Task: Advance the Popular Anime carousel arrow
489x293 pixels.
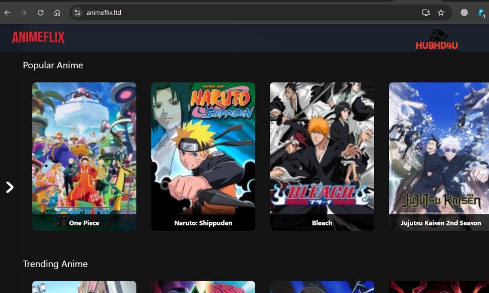Action: tap(10, 187)
